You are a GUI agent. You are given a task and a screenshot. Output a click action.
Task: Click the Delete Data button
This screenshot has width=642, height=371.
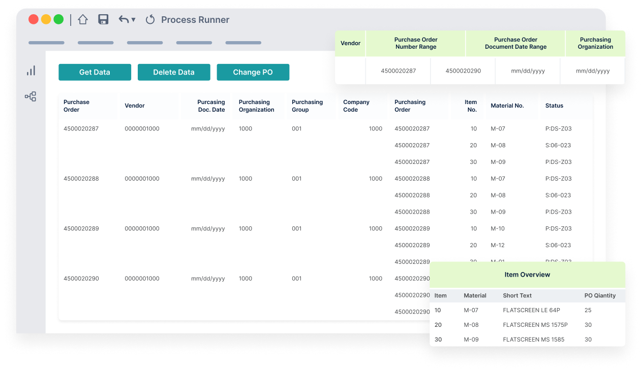[174, 72]
